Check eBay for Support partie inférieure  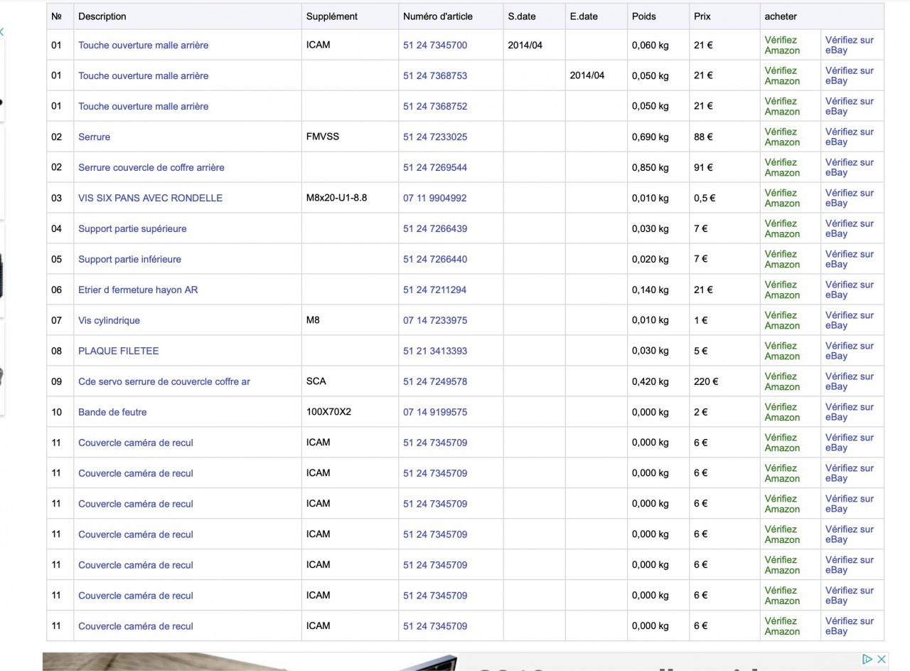(850, 259)
